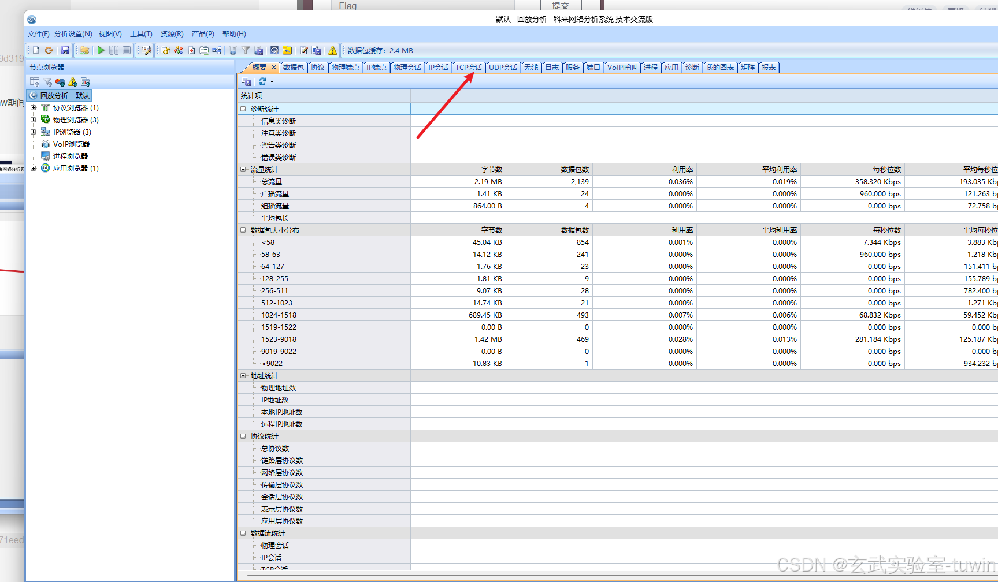Expand the 物理浏览器 tree node

[x=33, y=120]
